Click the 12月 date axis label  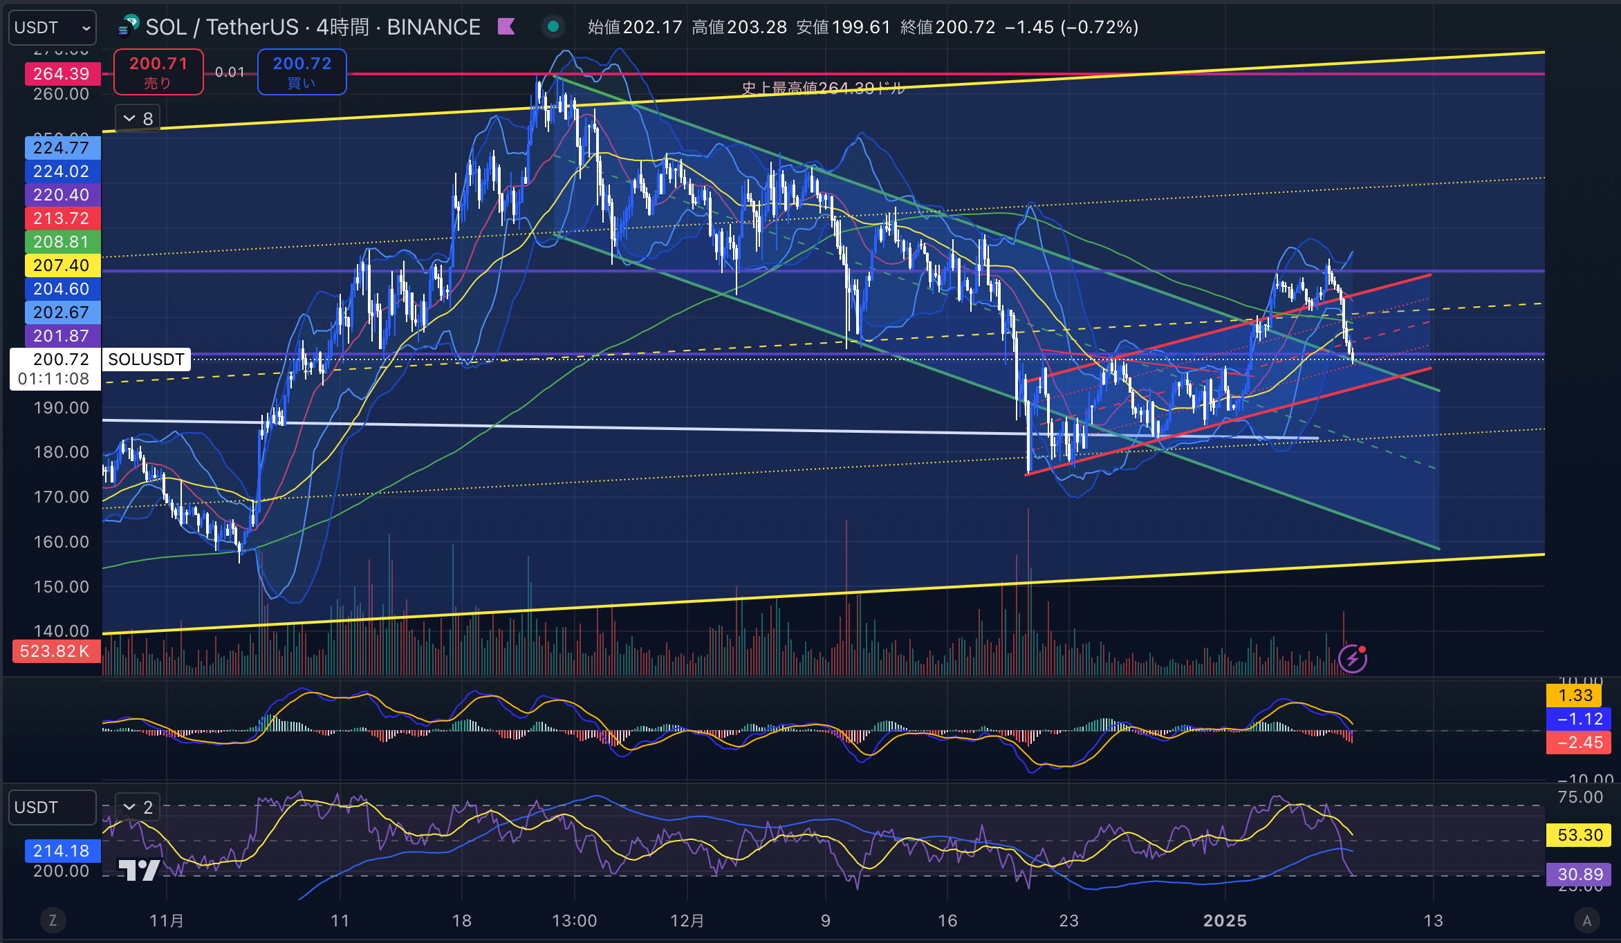pyautogui.click(x=687, y=920)
